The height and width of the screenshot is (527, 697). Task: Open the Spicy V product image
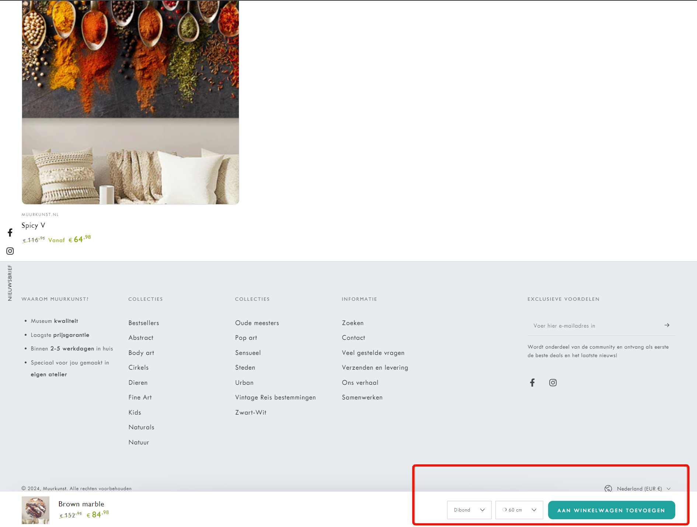(130, 102)
